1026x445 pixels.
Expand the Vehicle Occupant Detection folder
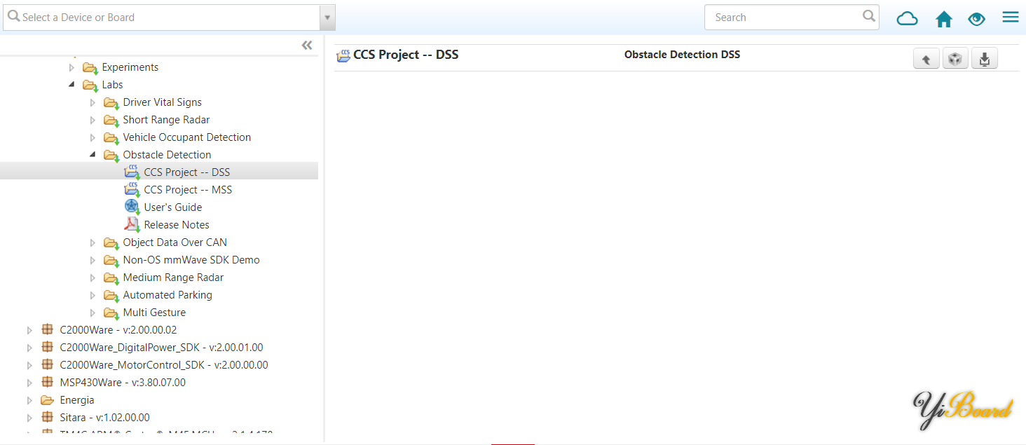pos(93,137)
